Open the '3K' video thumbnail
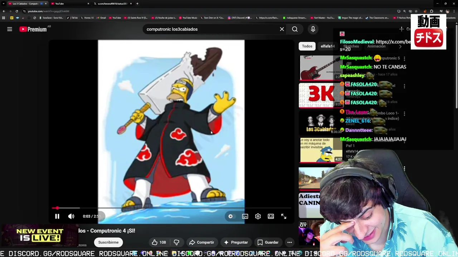 tap(321, 95)
